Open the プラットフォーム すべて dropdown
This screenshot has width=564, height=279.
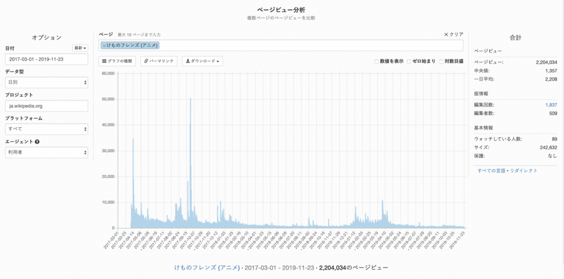click(x=47, y=129)
